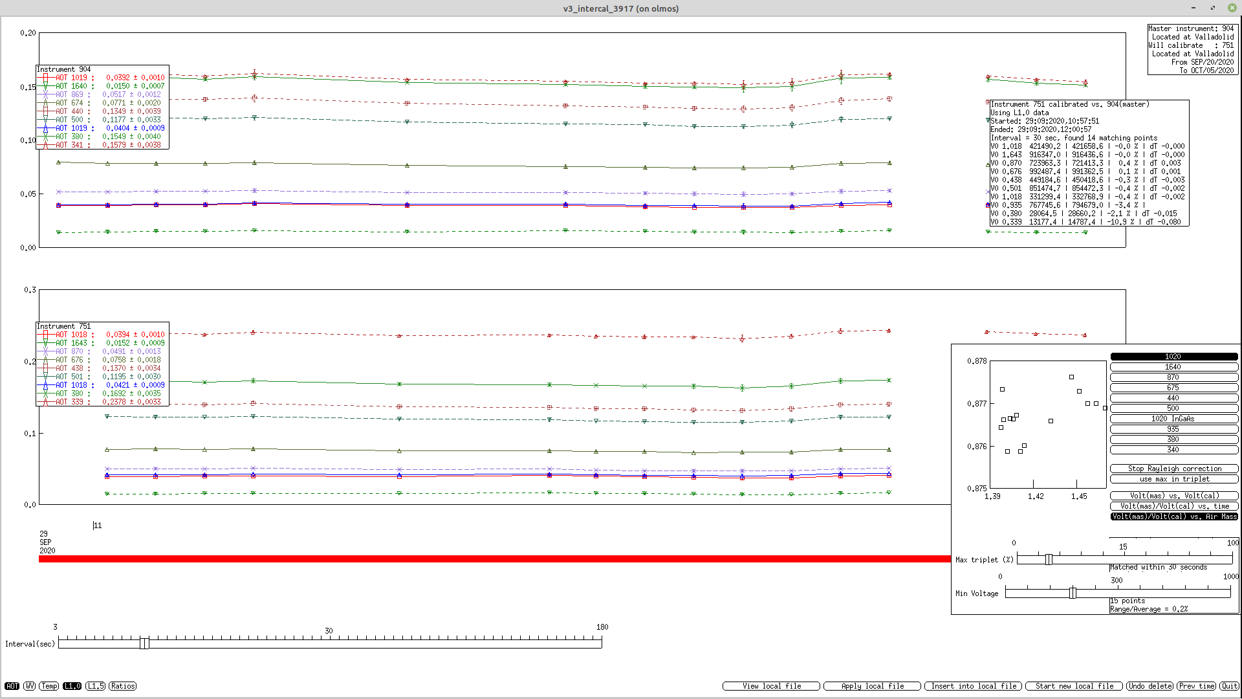Click 'Using L1.0 data' line

pyautogui.click(x=1019, y=113)
